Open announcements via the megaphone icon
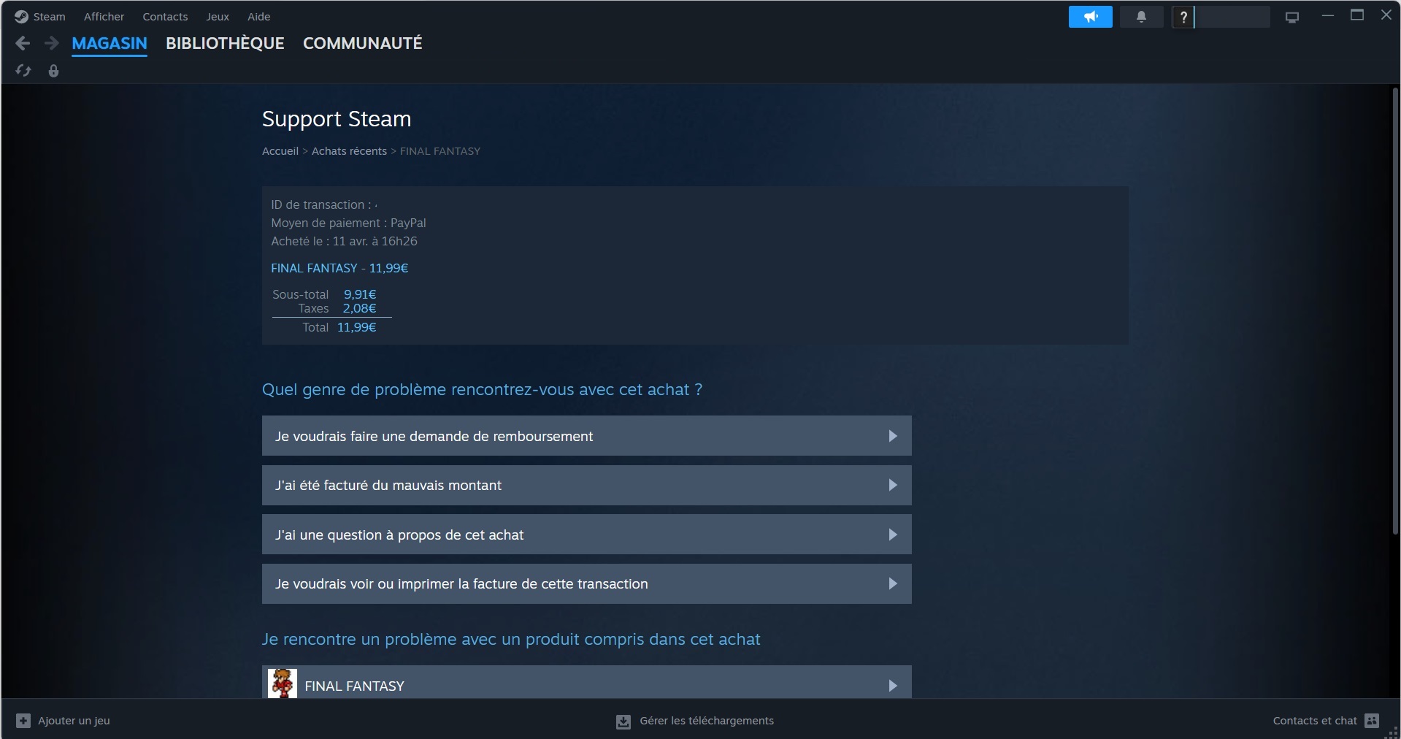The image size is (1401, 739). [x=1090, y=17]
